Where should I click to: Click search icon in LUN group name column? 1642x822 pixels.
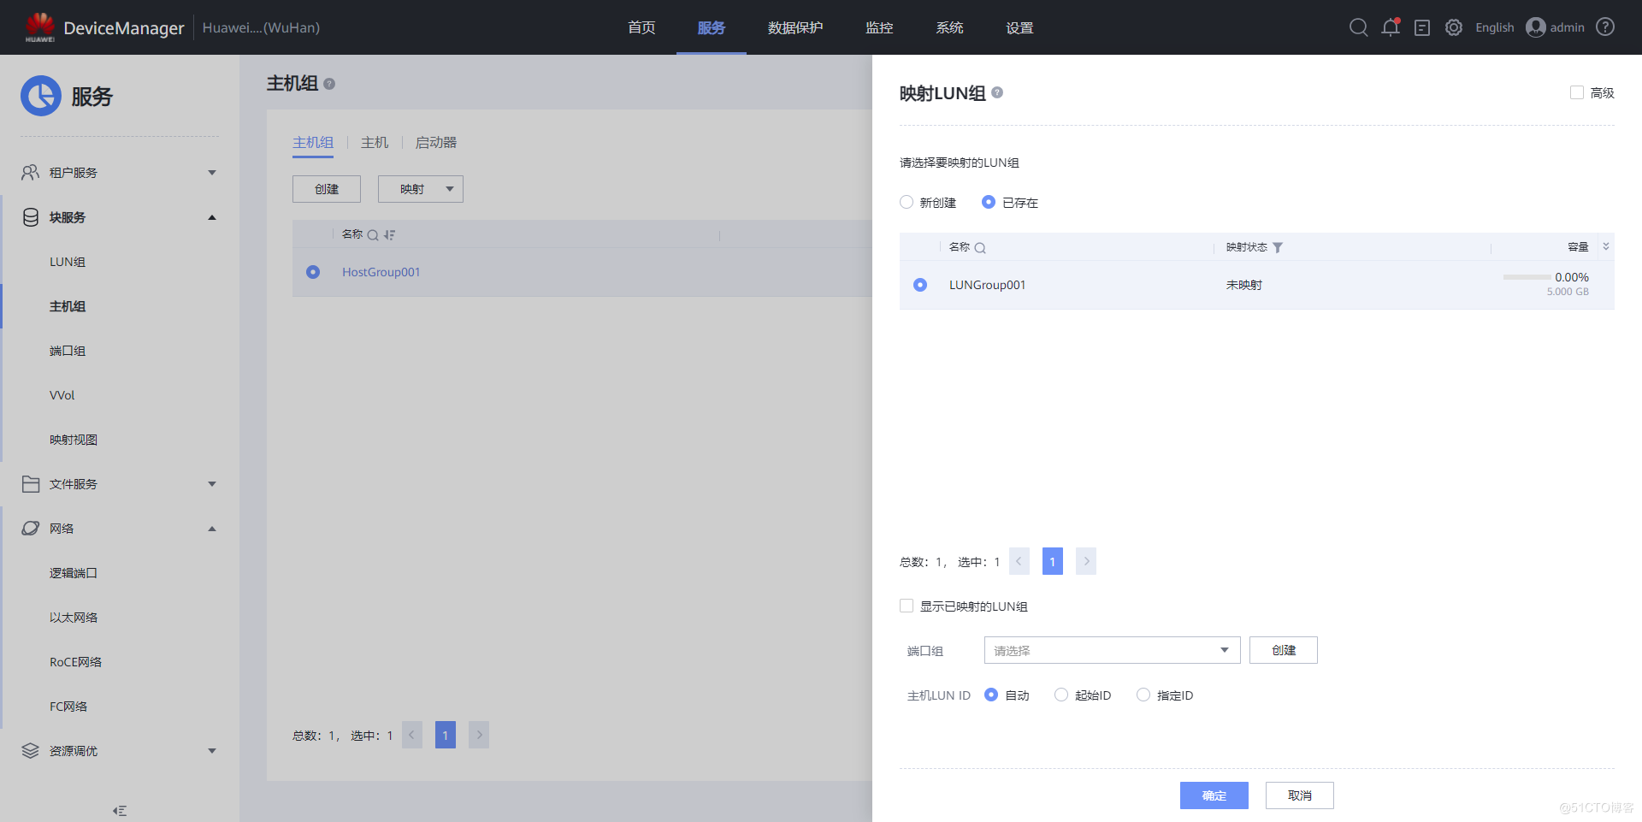click(x=980, y=248)
